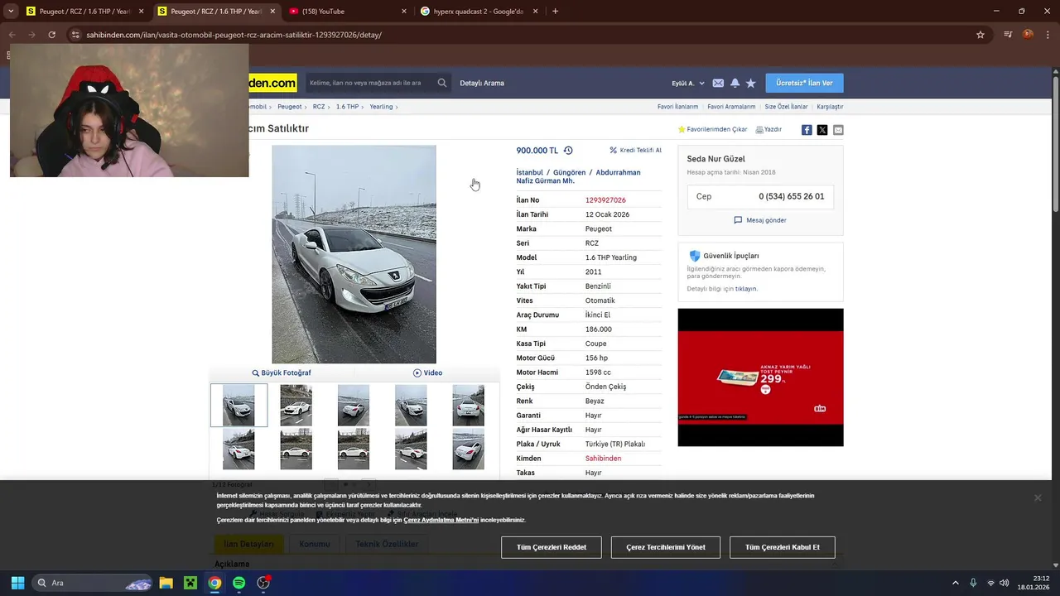Reload the page

51,35
